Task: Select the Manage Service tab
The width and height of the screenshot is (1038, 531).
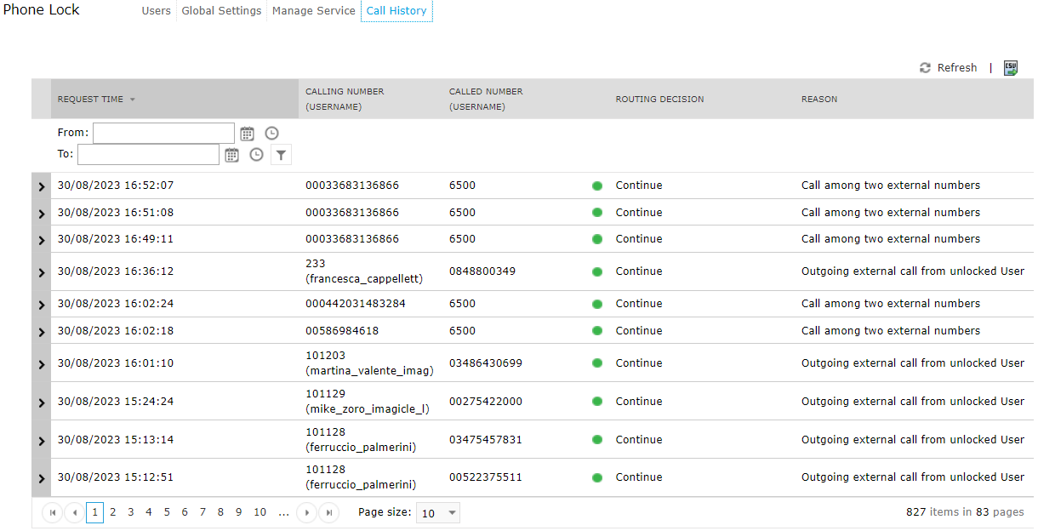Action: coord(313,11)
